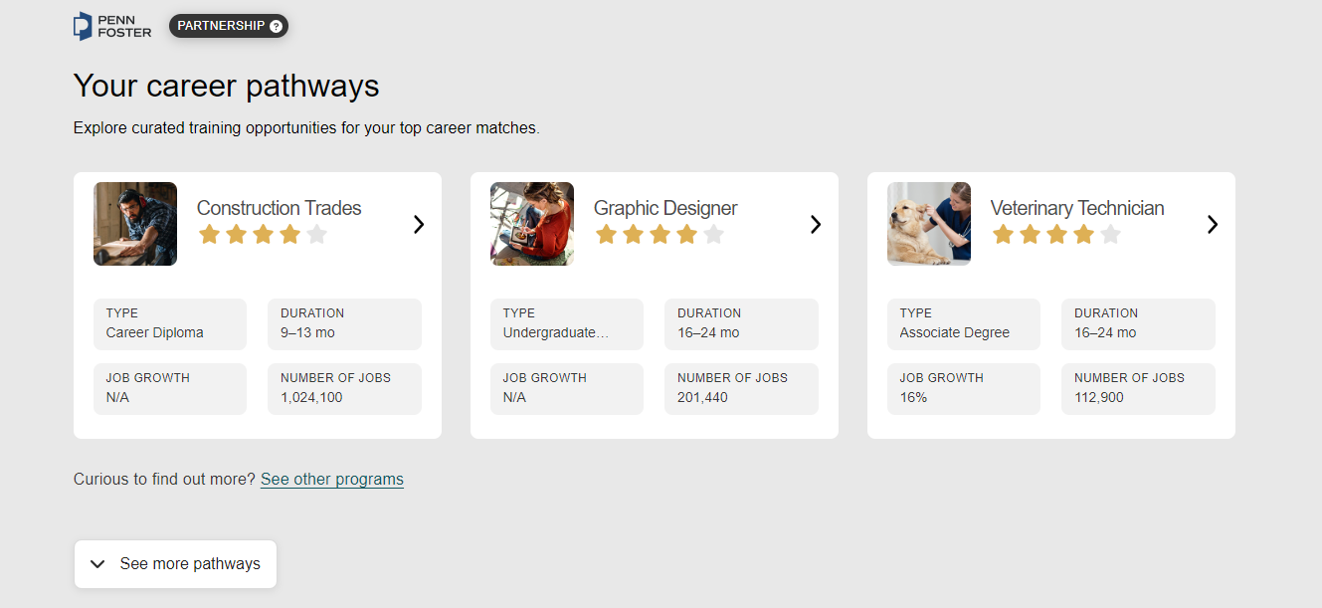Click the Veterinary Technician star rating

click(x=1056, y=235)
